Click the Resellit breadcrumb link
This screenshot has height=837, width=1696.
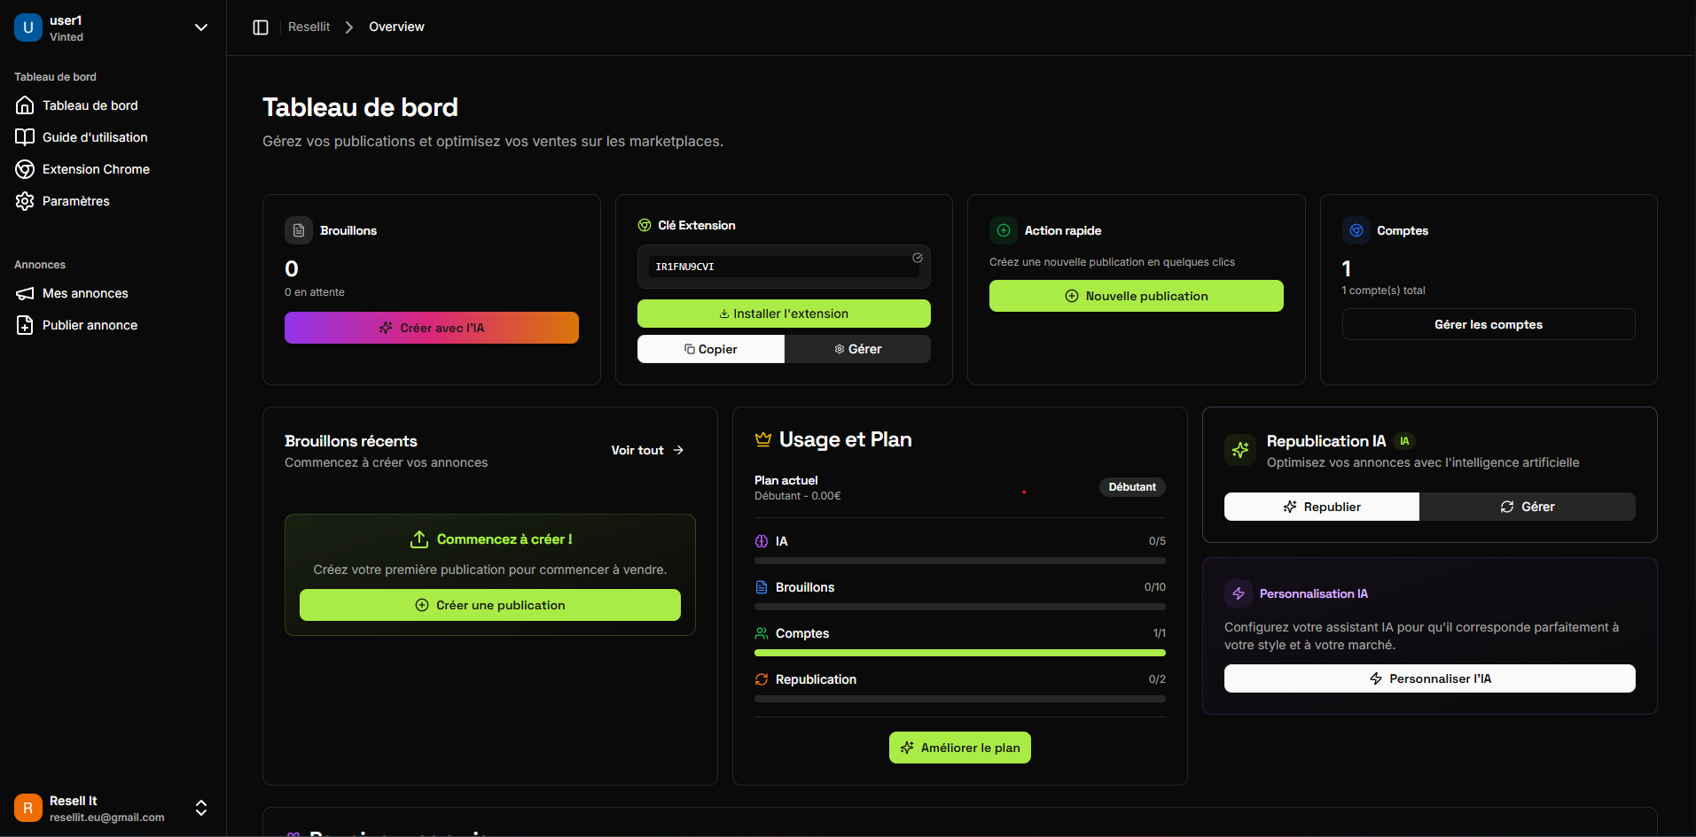(309, 27)
